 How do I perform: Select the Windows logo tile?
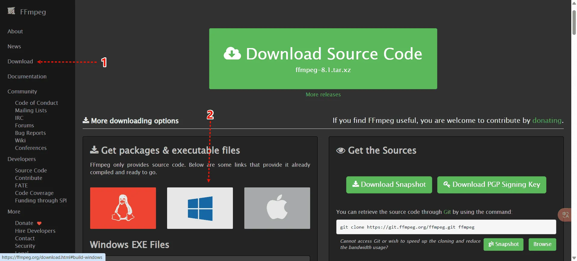click(x=200, y=208)
